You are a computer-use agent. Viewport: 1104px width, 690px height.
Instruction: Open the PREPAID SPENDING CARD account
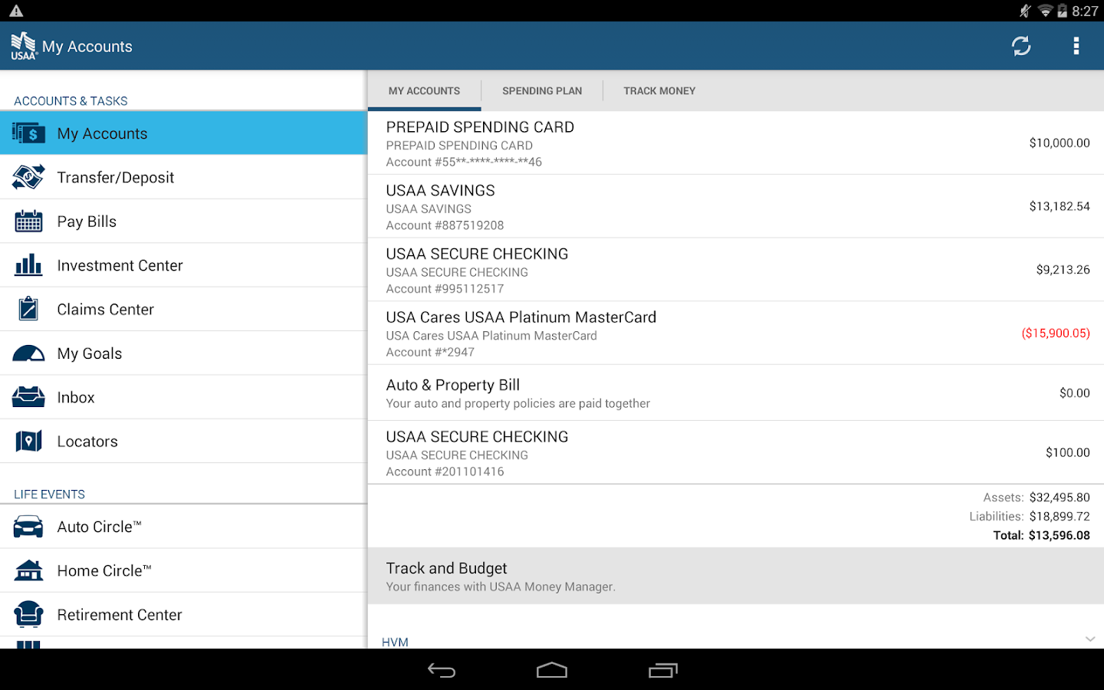pyautogui.click(x=736, y=143)
